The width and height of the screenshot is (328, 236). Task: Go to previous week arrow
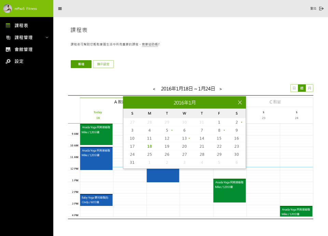154,89
